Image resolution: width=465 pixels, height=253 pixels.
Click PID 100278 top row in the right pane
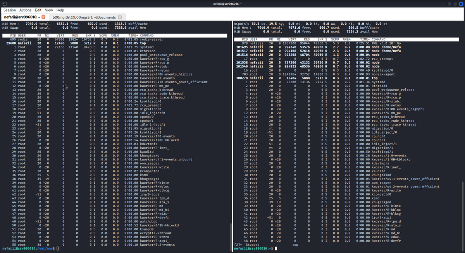tap(241, 78)
